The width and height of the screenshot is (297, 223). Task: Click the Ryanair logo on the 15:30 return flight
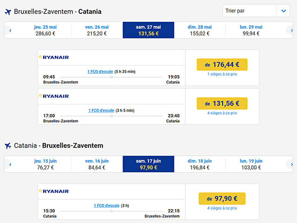tap(55, 191)
